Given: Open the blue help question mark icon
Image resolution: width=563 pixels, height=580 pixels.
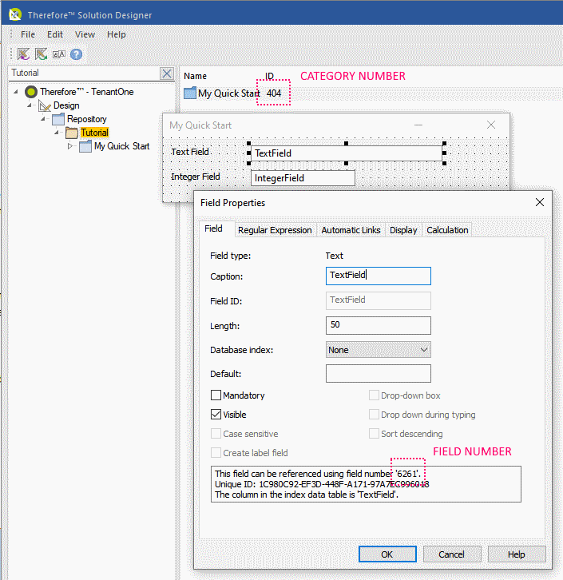Looking at the screenshot, I should coord(76,54).
